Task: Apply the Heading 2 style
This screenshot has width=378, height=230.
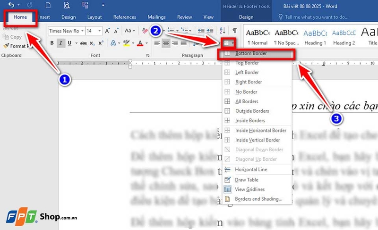Action: [x=344, y=37]
